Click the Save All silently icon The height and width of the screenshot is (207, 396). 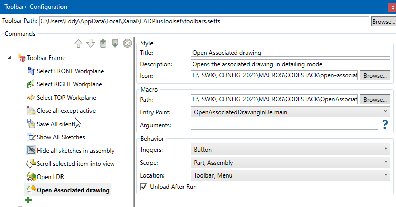coord(31,124)
